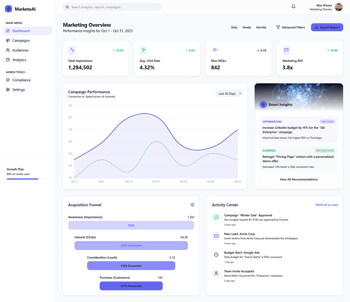This screenshot has height=302, width=350.
Task: Click the Marketing ROI value 3.8x
Action: coord(287,67)
